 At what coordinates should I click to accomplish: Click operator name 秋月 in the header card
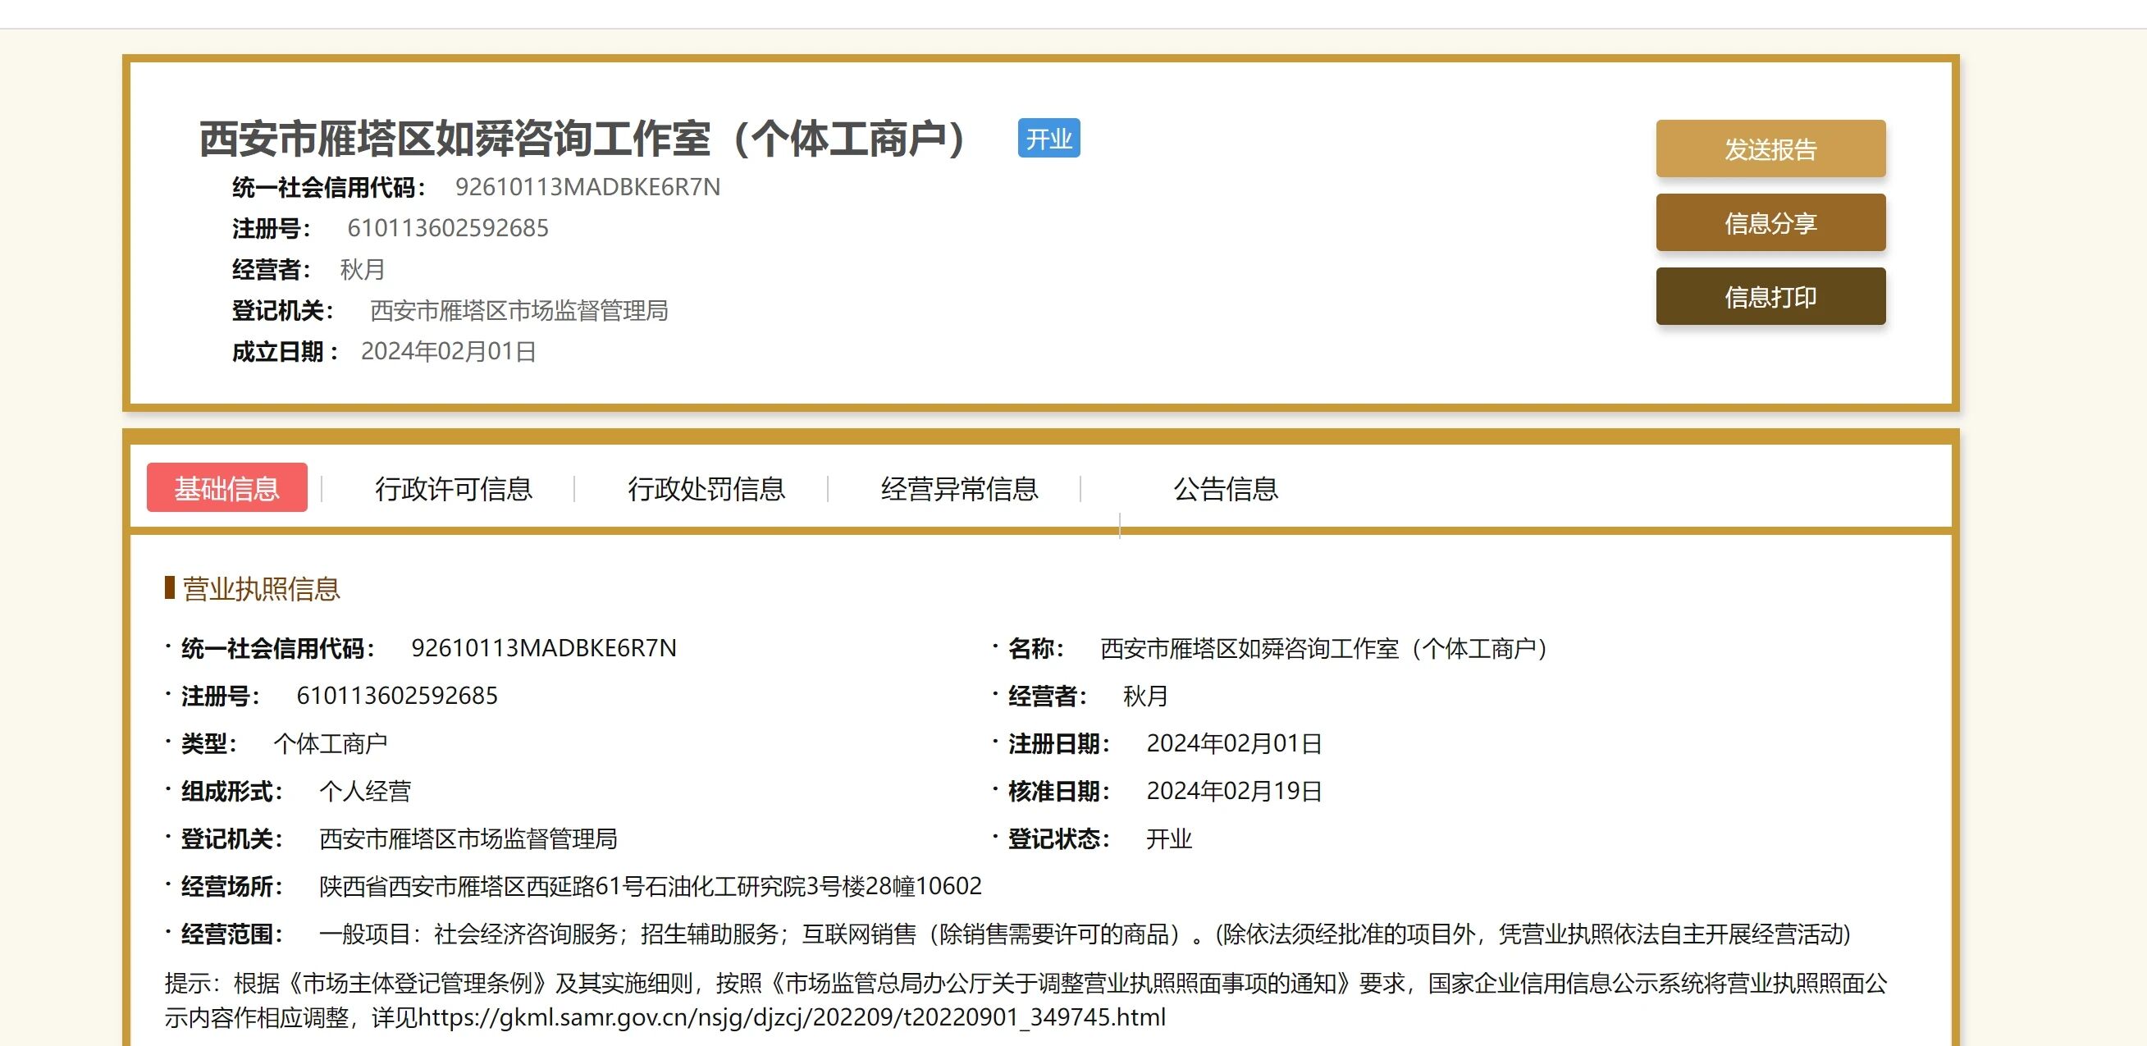363,269
